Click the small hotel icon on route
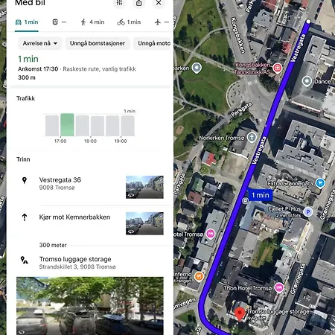 click(x=246, y=201)
